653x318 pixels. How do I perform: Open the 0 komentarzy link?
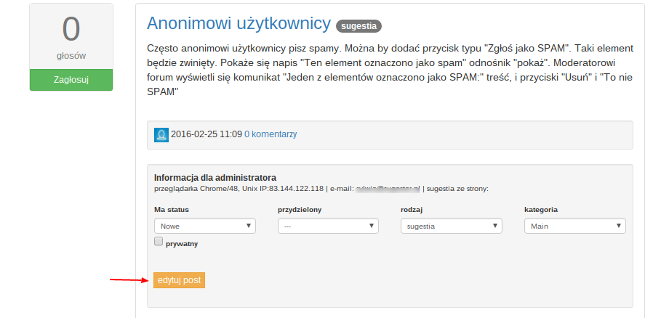click(x=271, y=134)
